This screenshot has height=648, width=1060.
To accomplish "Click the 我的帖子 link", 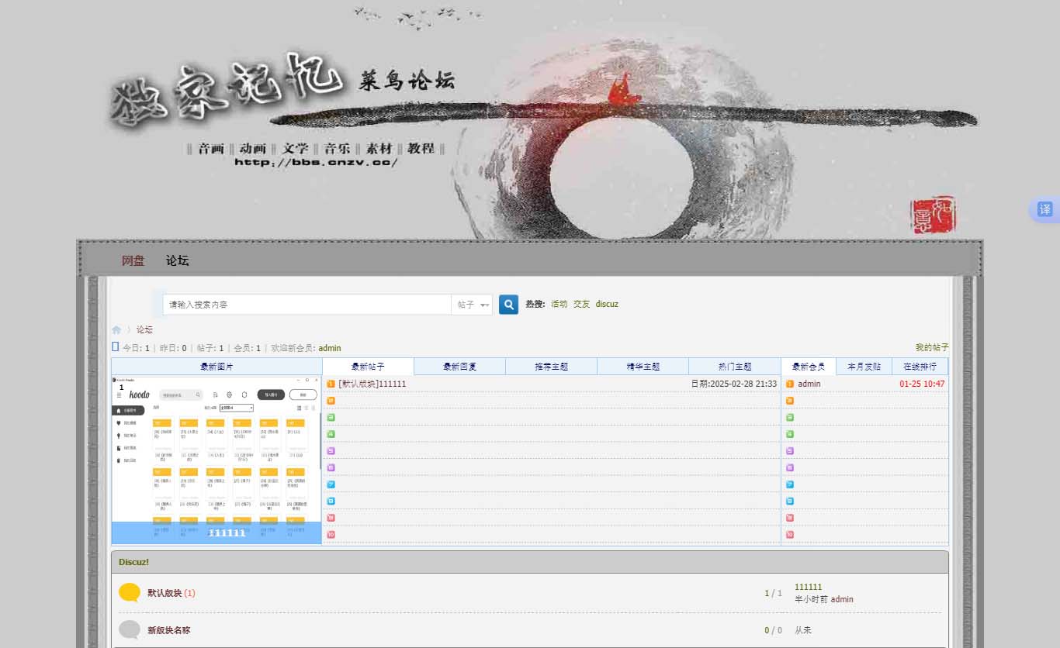I will tap(931, 347).
